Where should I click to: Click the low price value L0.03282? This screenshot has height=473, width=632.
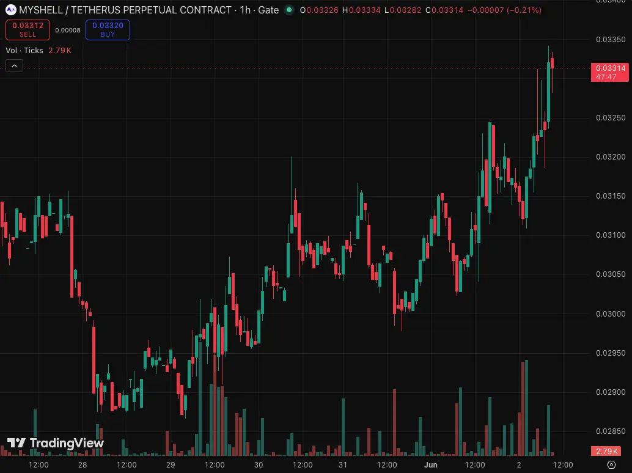[403, 10]
